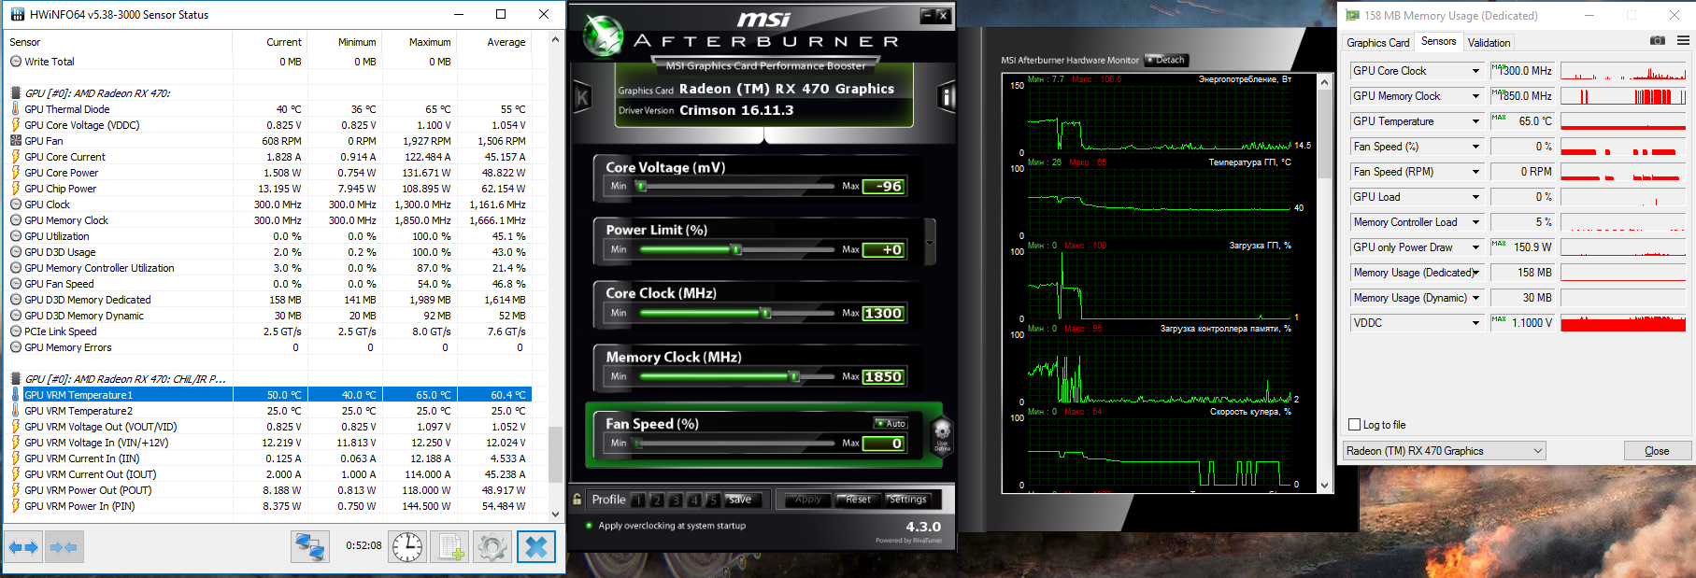Select Afterburner profile slot 3
1696x578 pixels.
click(x=676, y=500)
